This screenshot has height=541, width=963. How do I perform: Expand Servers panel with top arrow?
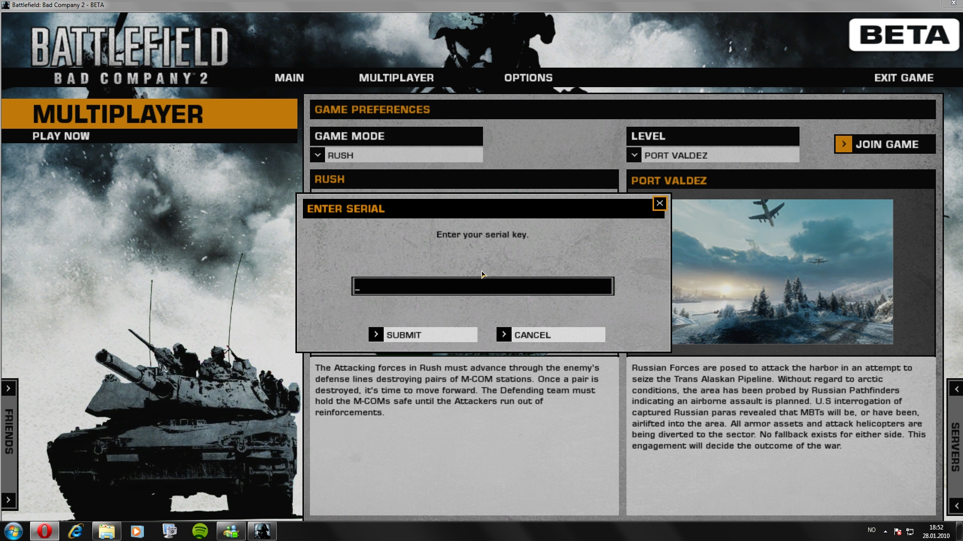pyautogui.click(x=956, y=389)
